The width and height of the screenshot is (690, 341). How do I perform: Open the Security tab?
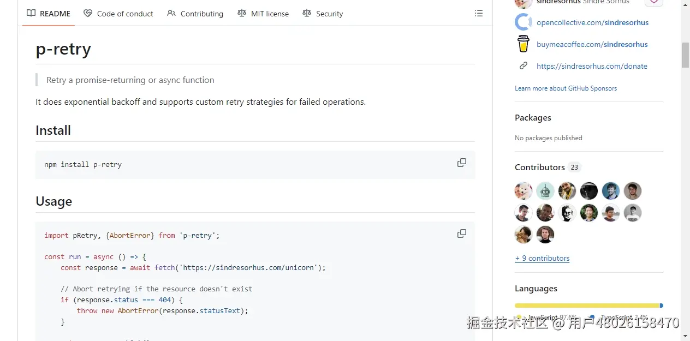pos(323,14)
